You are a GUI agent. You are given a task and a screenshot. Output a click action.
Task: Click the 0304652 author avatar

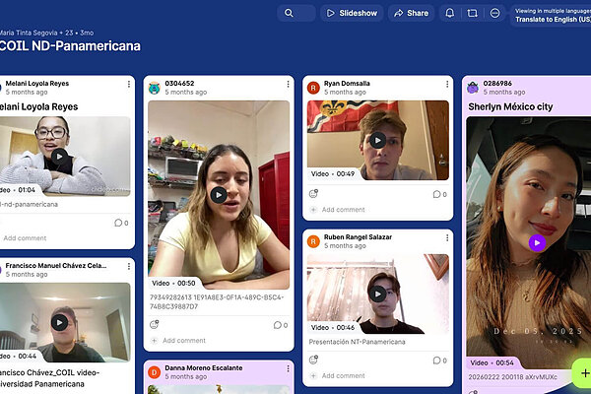click(x=155, y=88)
